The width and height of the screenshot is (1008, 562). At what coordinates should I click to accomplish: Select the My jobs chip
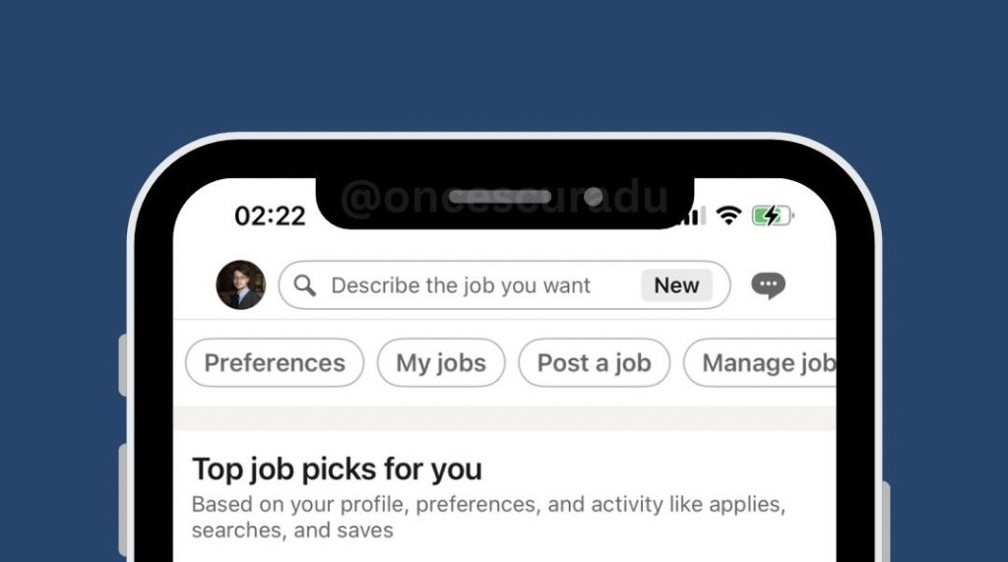pyautogui.click(x=441, y=362)
